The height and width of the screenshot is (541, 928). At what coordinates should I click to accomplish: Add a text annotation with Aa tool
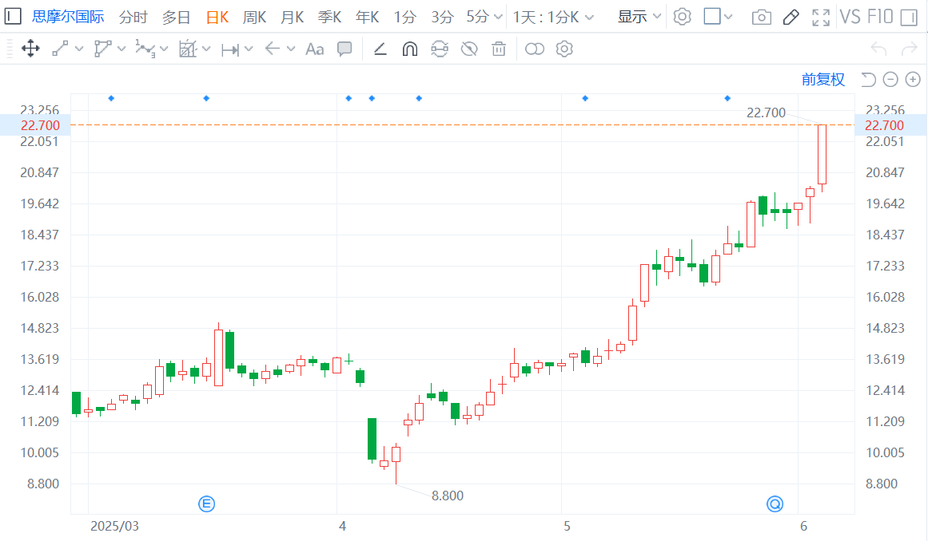click(x=314, y=49)
